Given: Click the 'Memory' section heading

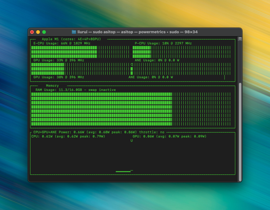Looking at the screenshot, I should point(52,86).
